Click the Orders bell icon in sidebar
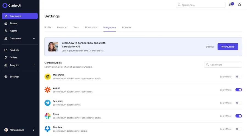The image size is (247, 136). pyautogui.click(x=6, y=57)
